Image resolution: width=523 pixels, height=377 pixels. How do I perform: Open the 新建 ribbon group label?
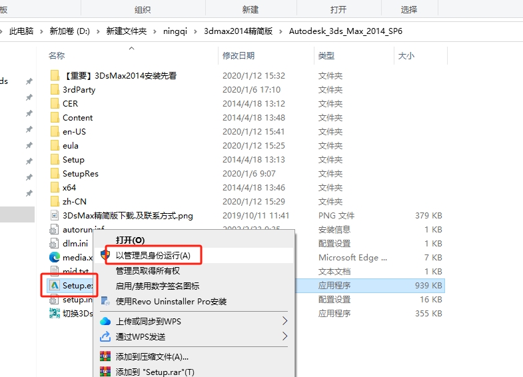click(251, 9)
